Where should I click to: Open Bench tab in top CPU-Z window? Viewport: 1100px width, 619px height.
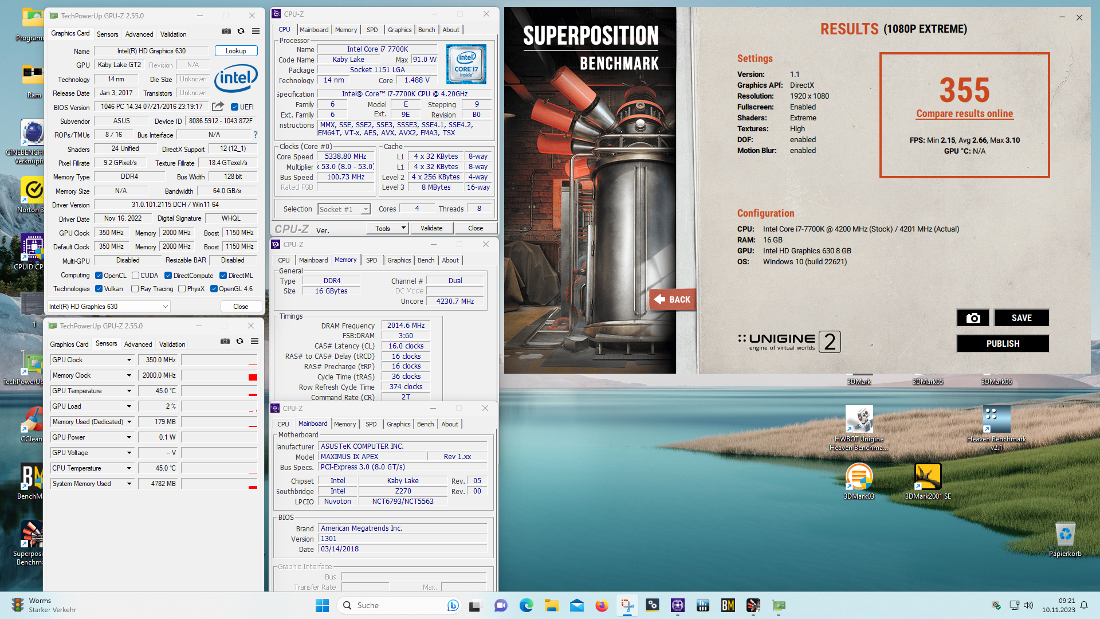[x=426, y=30]
